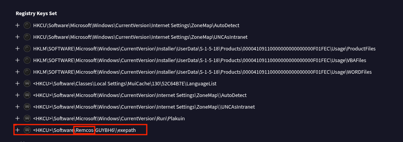The height and width of the screenshot is (142, 403).
Task: Click spider icon beside Run\Plakuin
Action: 27,118
